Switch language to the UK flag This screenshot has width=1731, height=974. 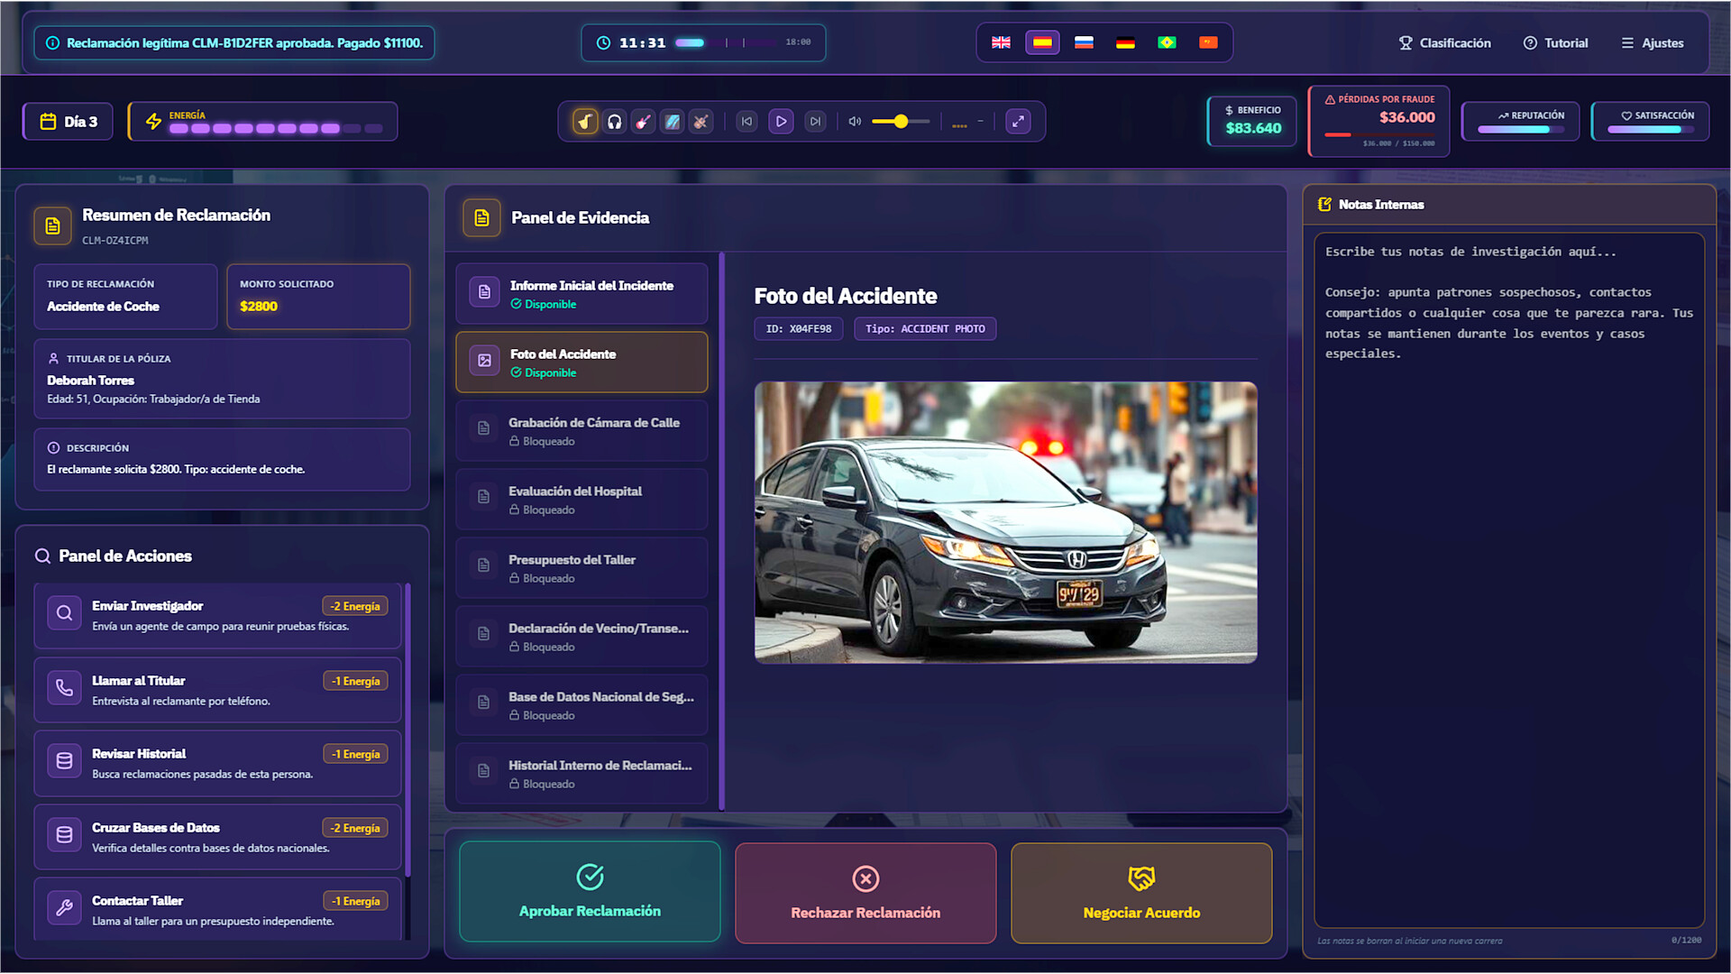(x=1001, y=42)
